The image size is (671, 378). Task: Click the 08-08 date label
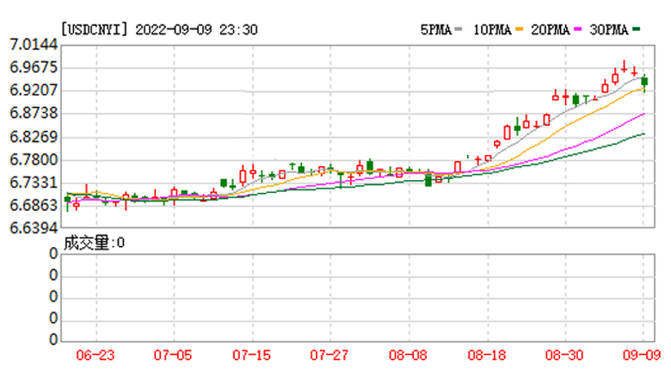click(408, 355)
